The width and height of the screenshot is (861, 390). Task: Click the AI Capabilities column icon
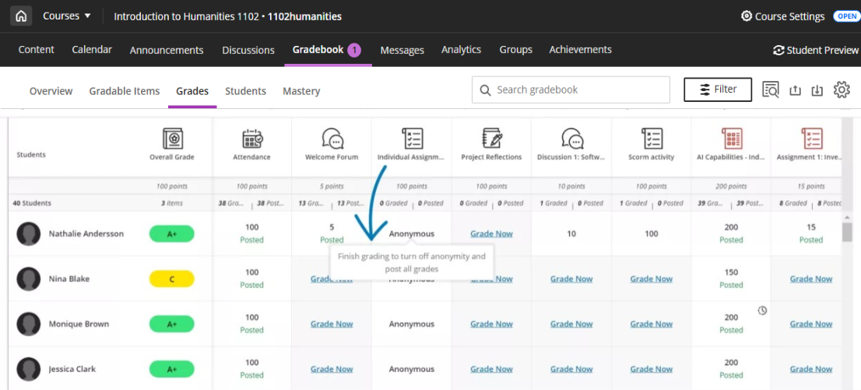click(x=732, y=139)
